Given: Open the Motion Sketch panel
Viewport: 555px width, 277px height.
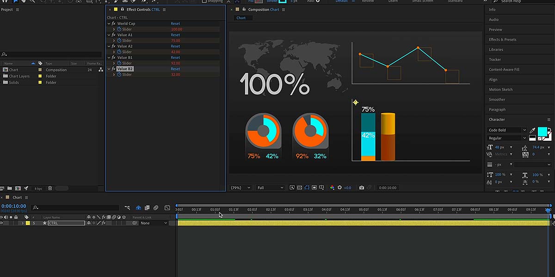Looking at the screenshot, I should [x=500, y=90].
